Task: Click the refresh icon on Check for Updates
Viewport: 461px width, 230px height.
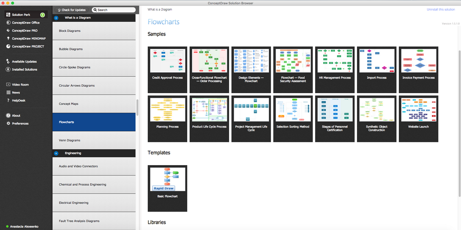Action: (59, 10)
